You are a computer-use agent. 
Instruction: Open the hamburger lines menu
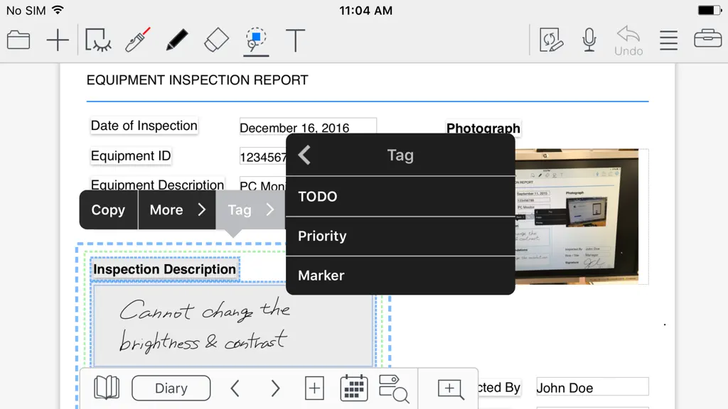pyautogui.click(x=668, y=40)
